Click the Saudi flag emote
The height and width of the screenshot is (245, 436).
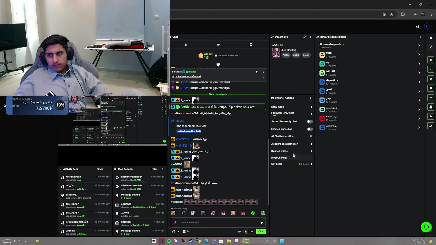point(263,213)
